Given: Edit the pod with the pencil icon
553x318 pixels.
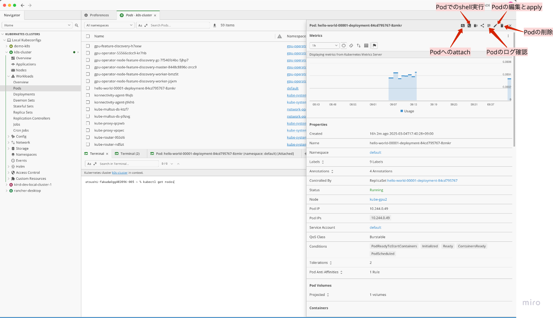Looking at the screenshot, I should [495, 25].
